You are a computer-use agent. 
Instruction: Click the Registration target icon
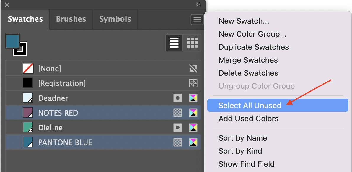click(193, 83)
